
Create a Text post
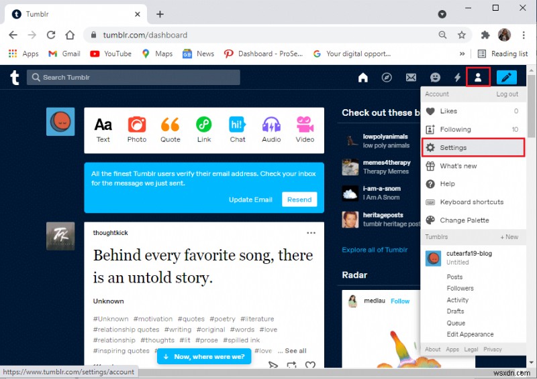pos(103,130)
